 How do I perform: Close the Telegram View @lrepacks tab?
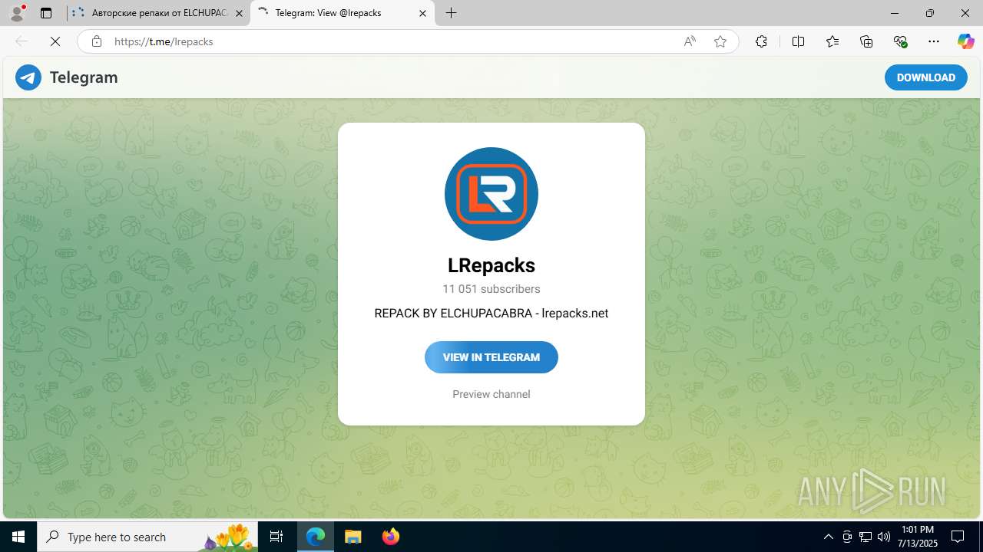click(x=422, y=13)
